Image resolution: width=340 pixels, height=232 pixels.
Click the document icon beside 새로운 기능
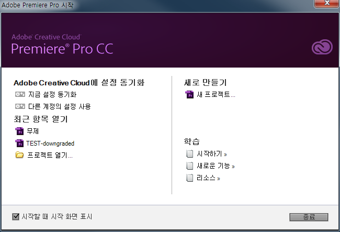(189, 166)
